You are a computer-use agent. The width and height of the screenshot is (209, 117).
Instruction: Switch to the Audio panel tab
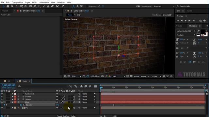(189, 11)
